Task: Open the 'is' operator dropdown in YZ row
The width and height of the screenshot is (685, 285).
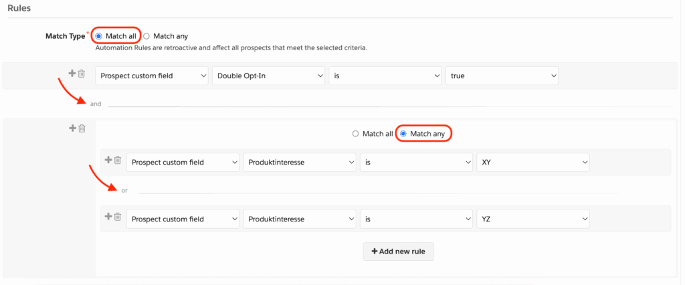Action: [416, 219]
